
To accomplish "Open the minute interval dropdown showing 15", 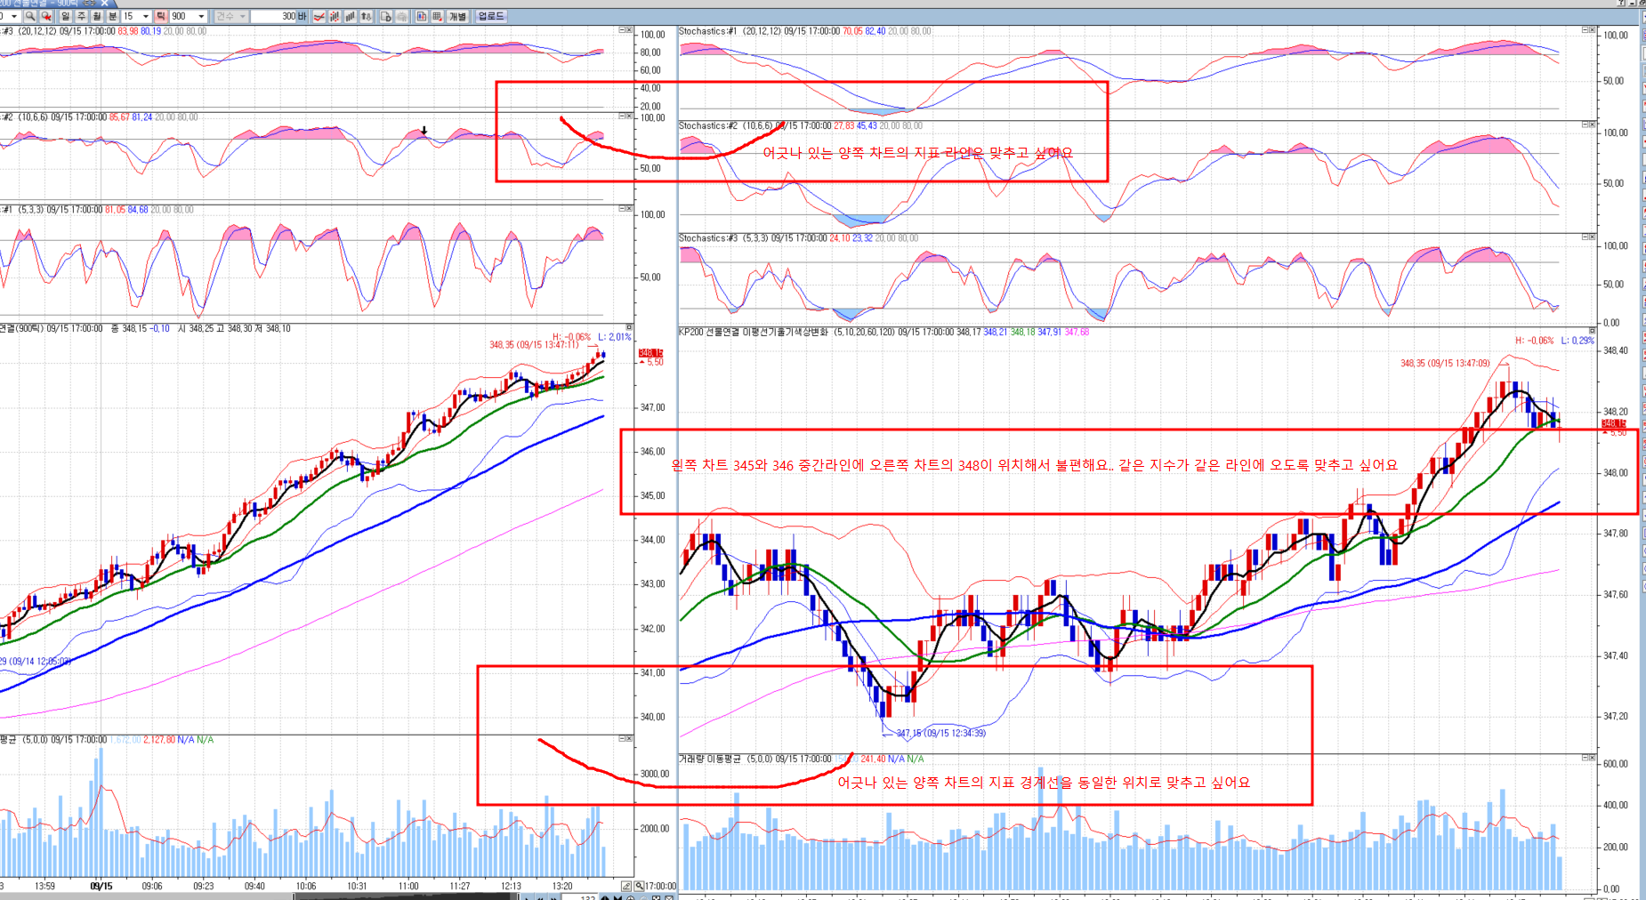I will pos(145,16).
